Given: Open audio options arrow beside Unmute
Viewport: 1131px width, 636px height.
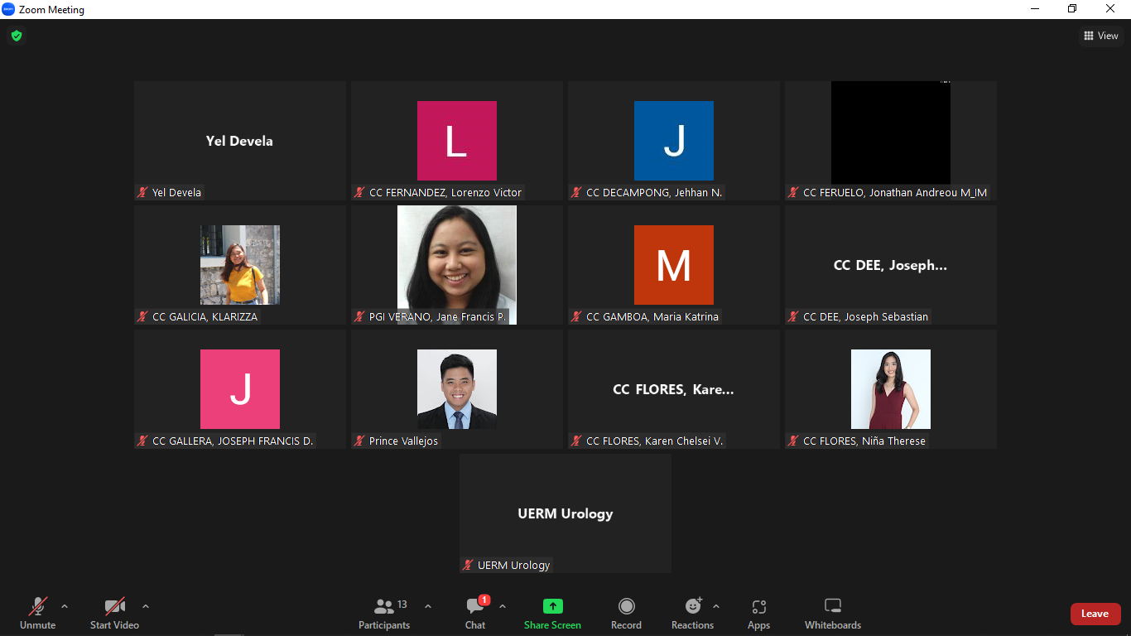Looking at the screenshot, I should [65, 606].
